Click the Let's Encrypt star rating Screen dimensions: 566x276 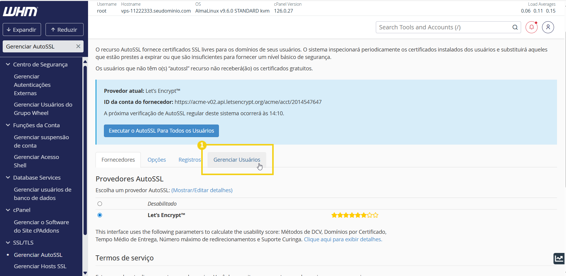(355, 215)
